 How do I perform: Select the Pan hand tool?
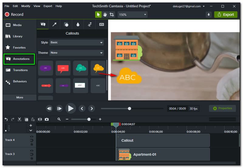coord(105,15)
